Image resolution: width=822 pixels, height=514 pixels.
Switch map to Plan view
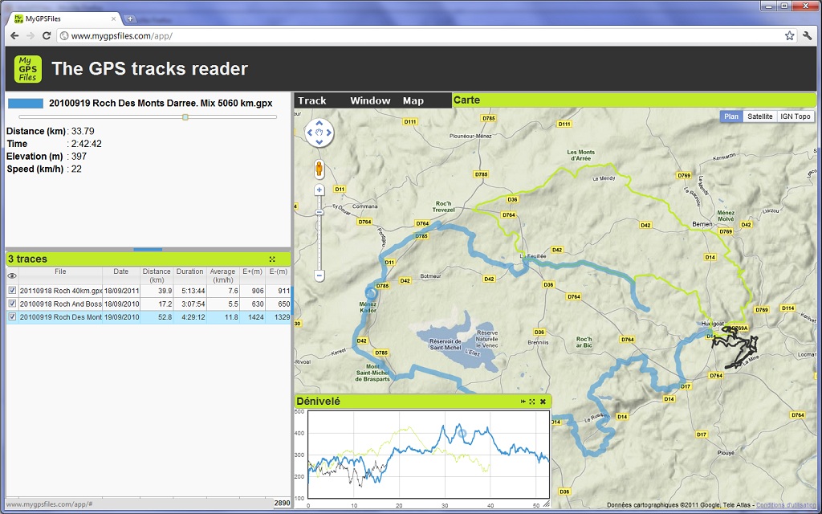coord(731,116)
